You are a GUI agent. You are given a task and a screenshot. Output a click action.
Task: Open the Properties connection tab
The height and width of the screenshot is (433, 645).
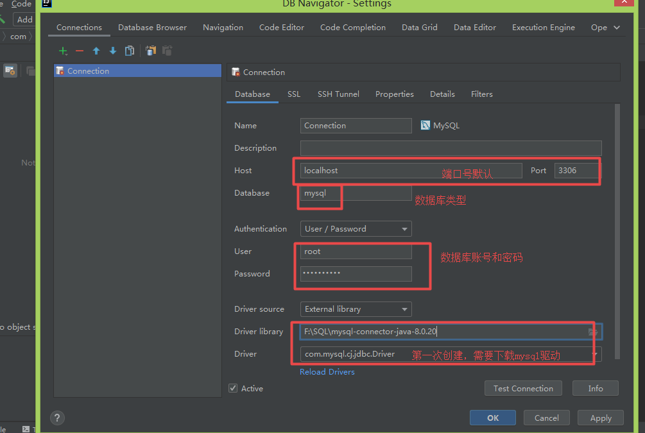(x=395, y=94)
